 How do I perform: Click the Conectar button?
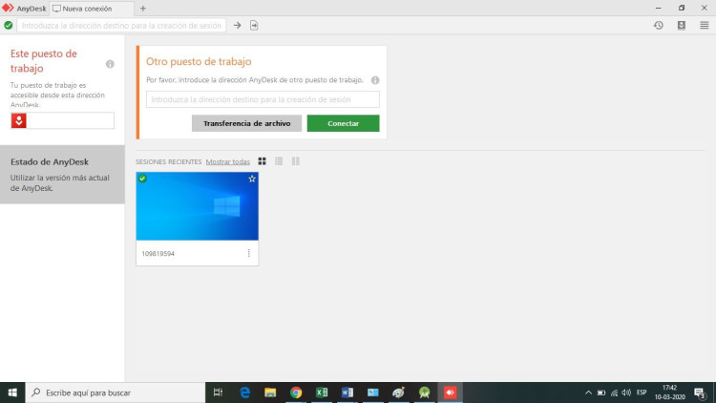[x=343, y=123]
